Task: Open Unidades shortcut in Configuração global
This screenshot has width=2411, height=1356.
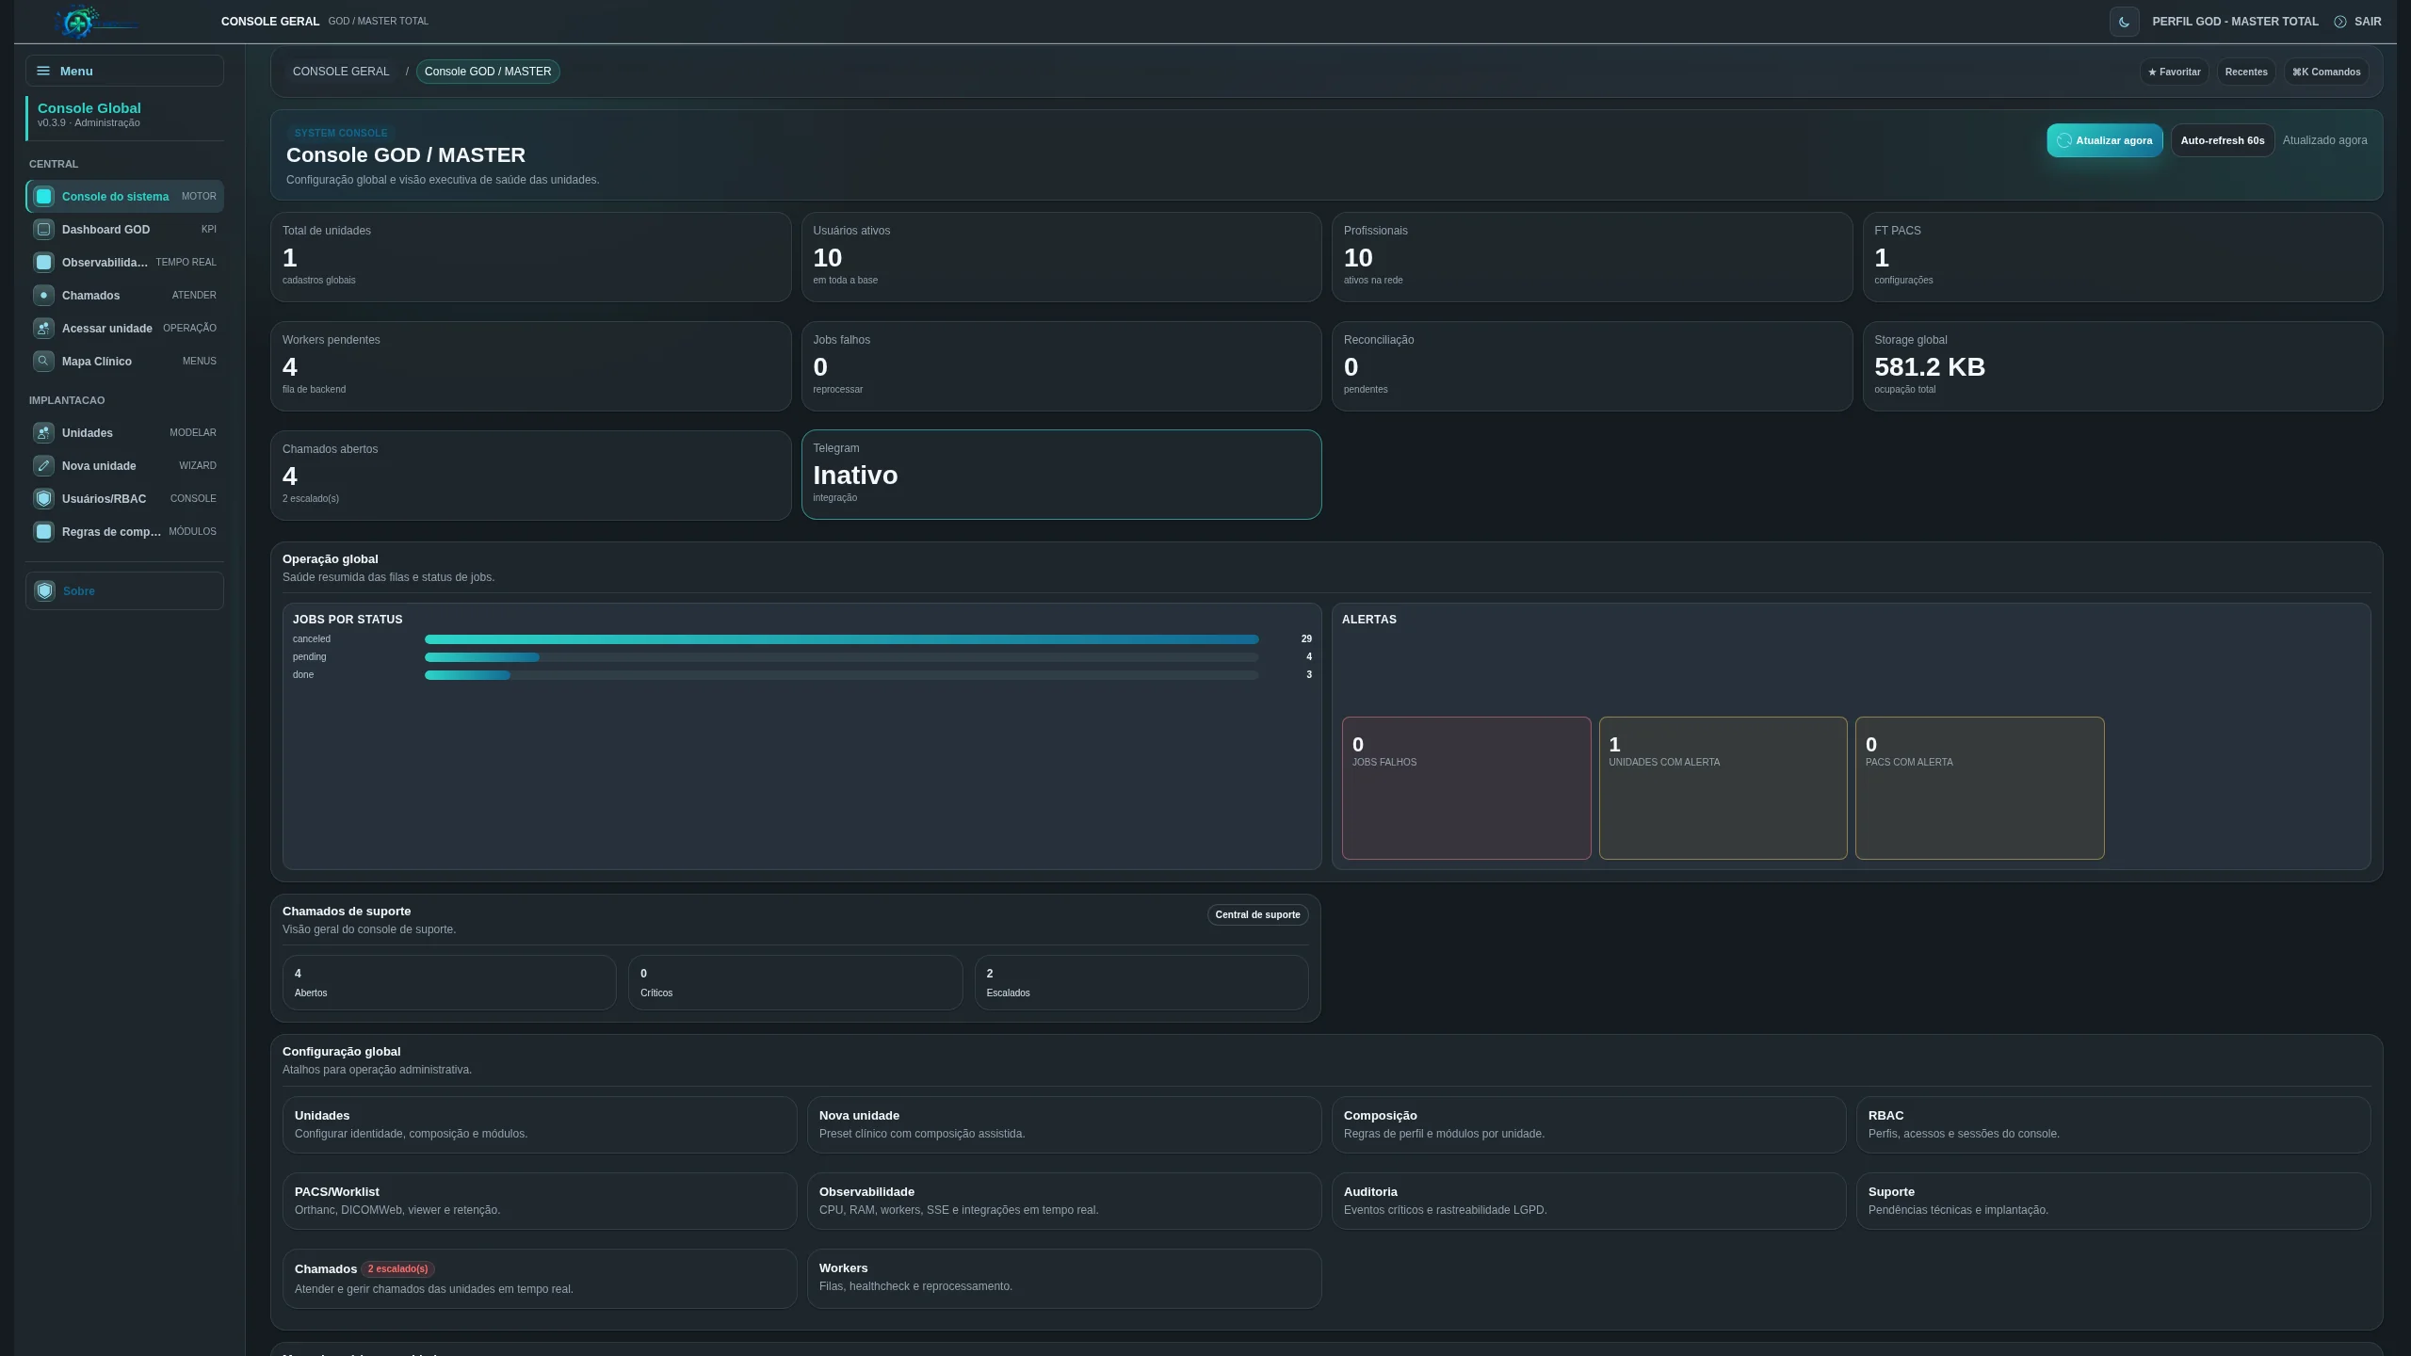Action: [540, 1124]
